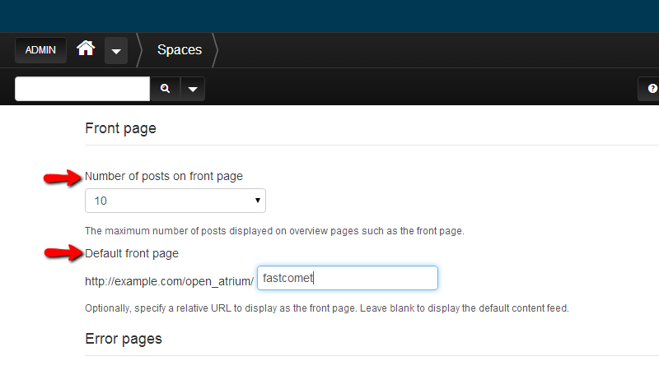The image size is (659, 370).
Task: Click the home icon in the toolbar
Action: point(86,49)
